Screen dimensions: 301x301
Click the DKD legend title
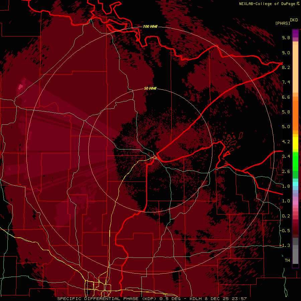click(294, 20)
